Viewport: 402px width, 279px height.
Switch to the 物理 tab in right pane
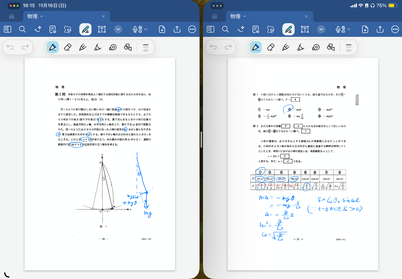(x=236, y=16)
